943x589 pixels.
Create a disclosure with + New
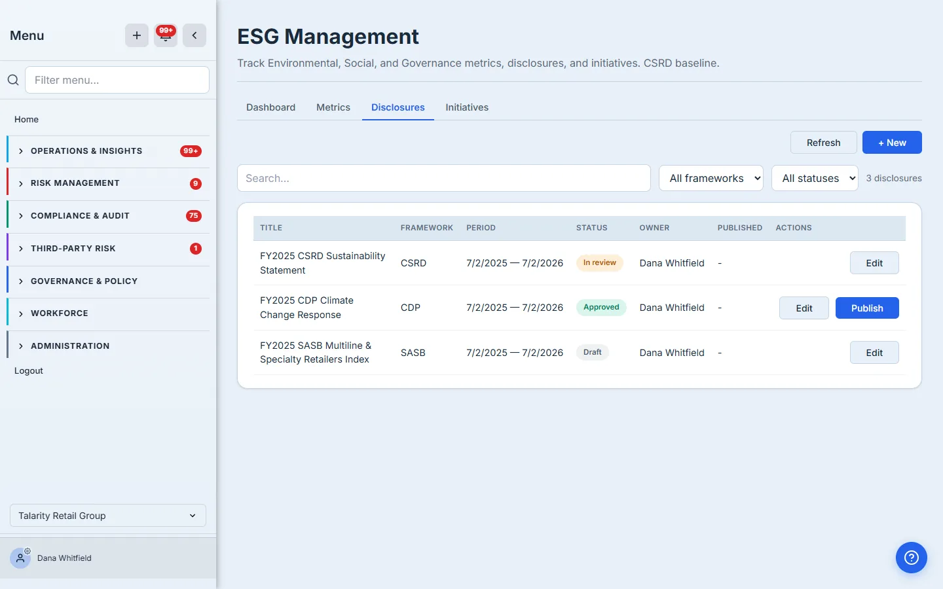click(892, 143)
